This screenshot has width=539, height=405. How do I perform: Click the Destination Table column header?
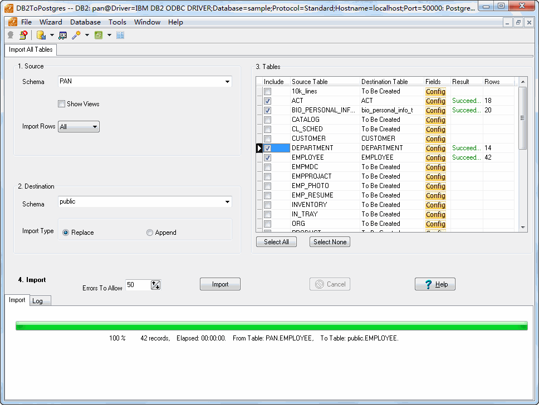tap(391, 82)
